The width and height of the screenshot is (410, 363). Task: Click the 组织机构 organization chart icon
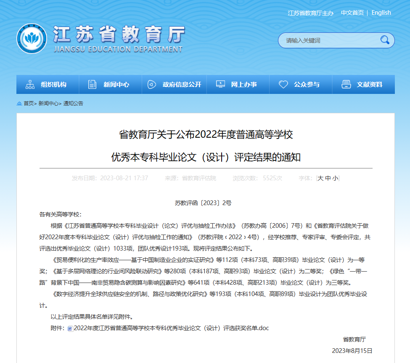tap(30, 84)
